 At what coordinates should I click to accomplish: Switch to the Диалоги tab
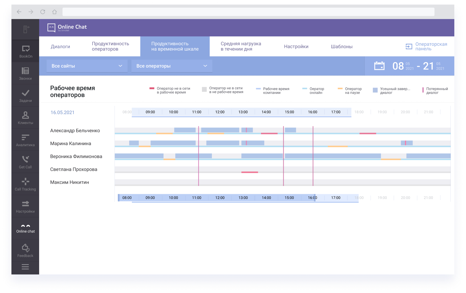[60, 47]
